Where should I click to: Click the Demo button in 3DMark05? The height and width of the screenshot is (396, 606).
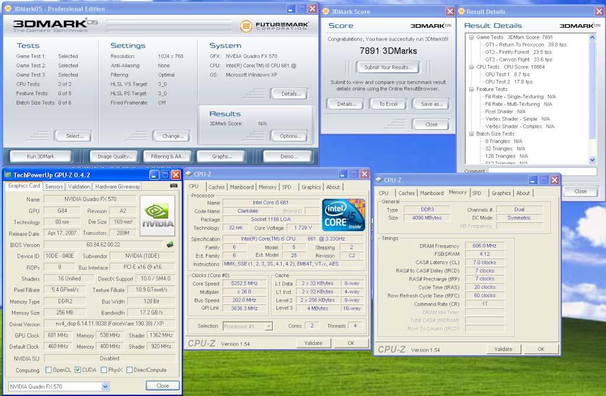pyautogui.click(x=289, y=156)
